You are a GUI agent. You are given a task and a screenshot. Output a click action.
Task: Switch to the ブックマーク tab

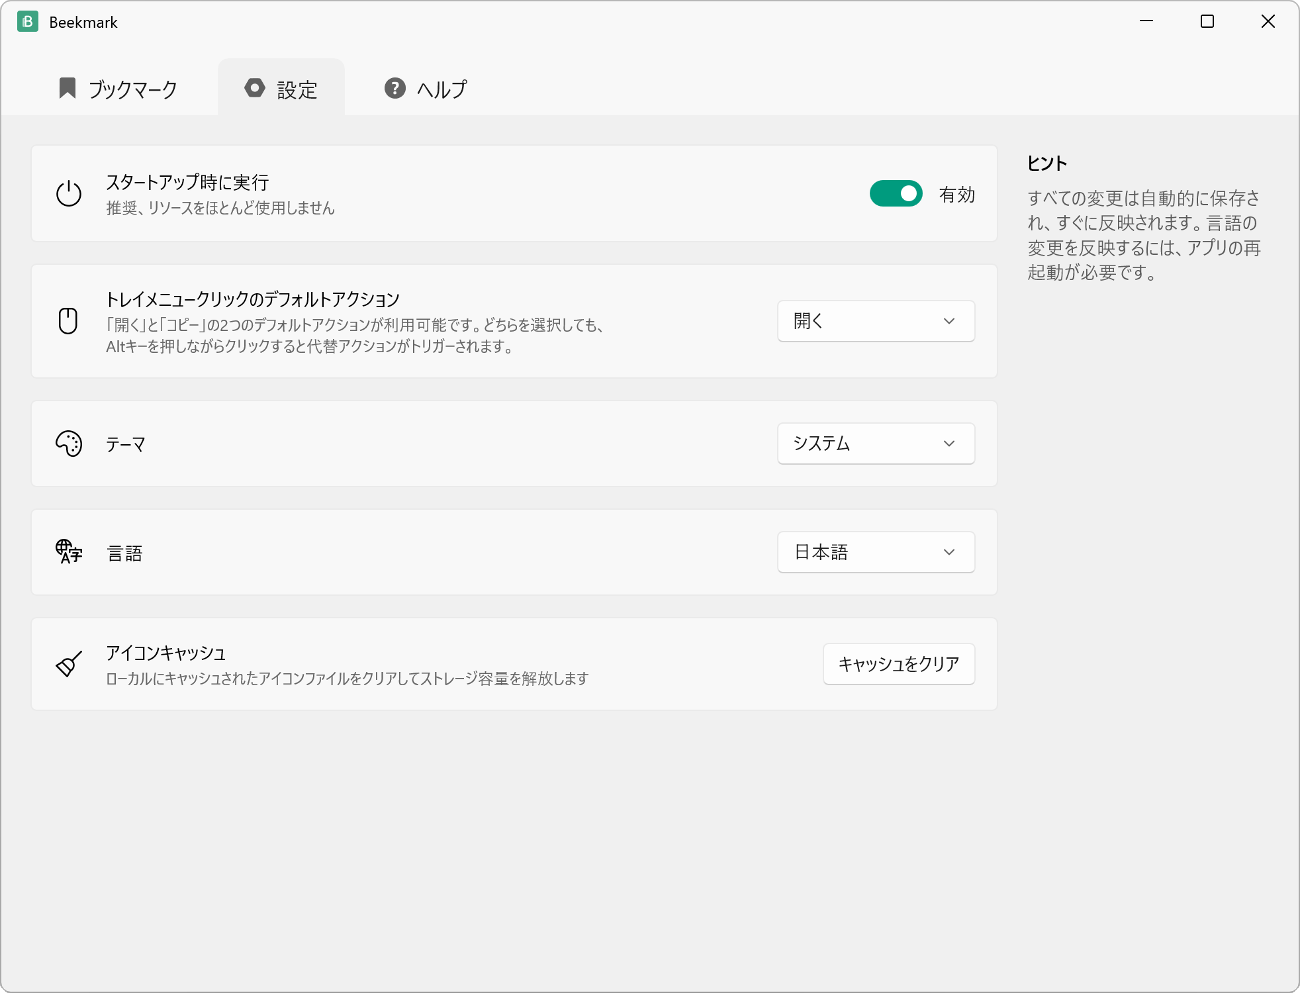(119, 88)
